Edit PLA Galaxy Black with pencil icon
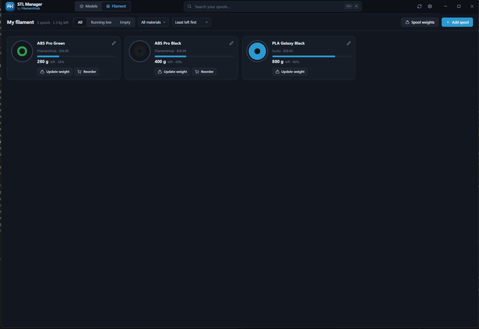Viewport: 479px width, 329px height. (349, 43)
